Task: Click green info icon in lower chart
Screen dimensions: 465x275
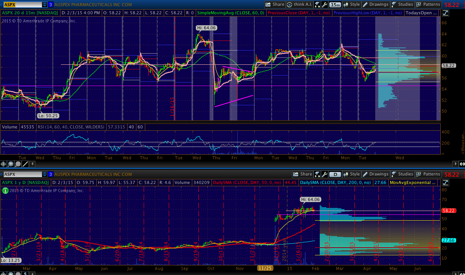Action: 5,190
